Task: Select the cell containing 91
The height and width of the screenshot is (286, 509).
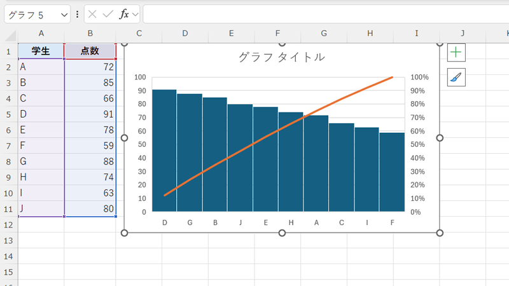Action: [x=90, y=114]
